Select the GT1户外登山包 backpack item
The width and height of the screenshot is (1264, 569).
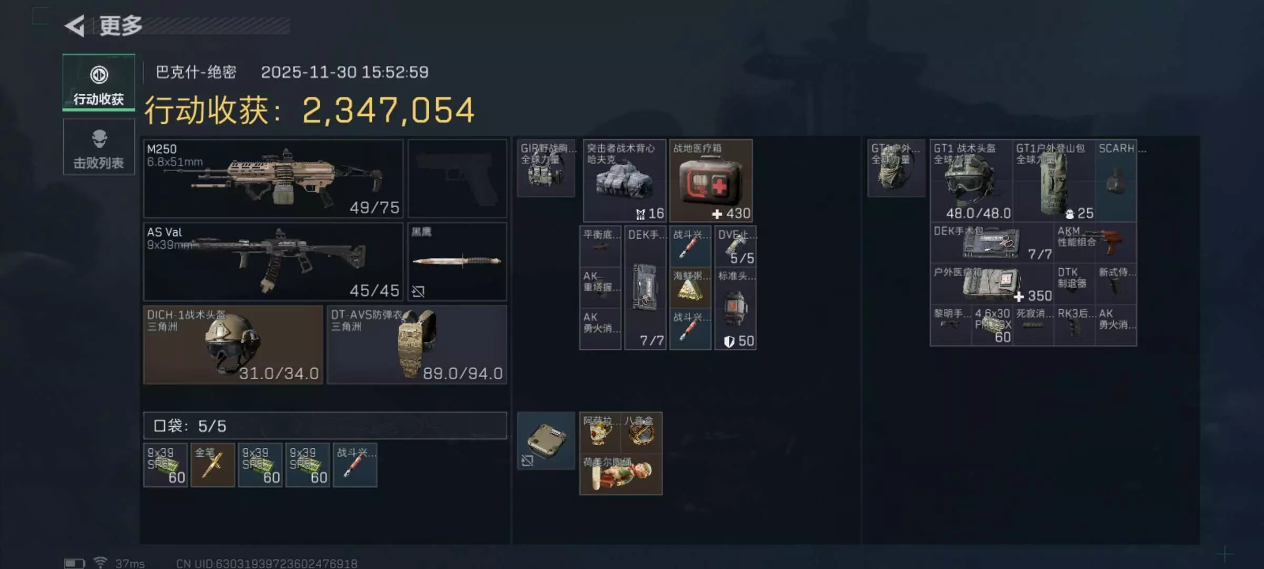point(1054,180)
